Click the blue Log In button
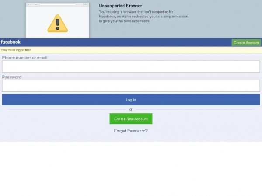The width and height of the screenshot is (262, 196). tap(131, 100)
